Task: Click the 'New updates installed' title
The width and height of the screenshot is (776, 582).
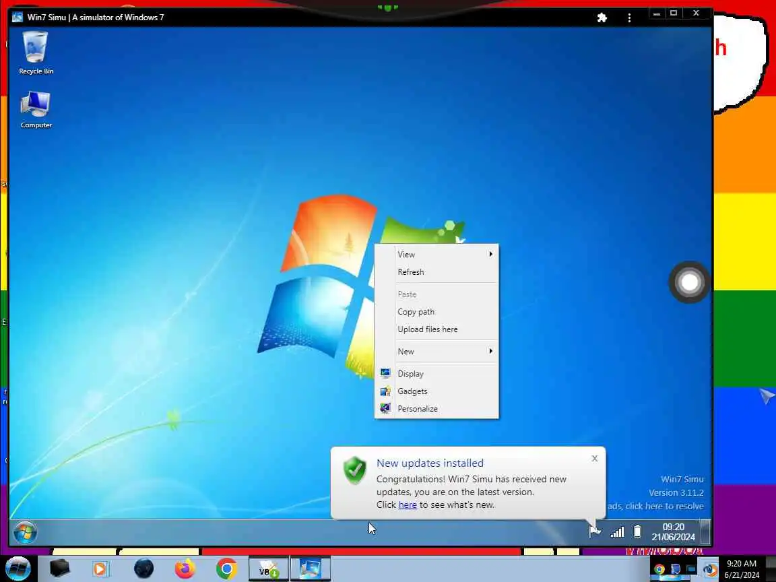Action: [x=430, y=463]
